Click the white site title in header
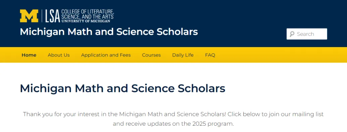 [x=109, y=32]
